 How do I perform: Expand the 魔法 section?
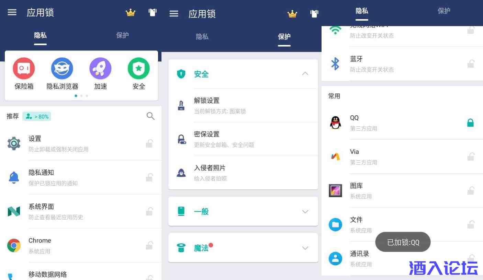(x=243, y=248)
